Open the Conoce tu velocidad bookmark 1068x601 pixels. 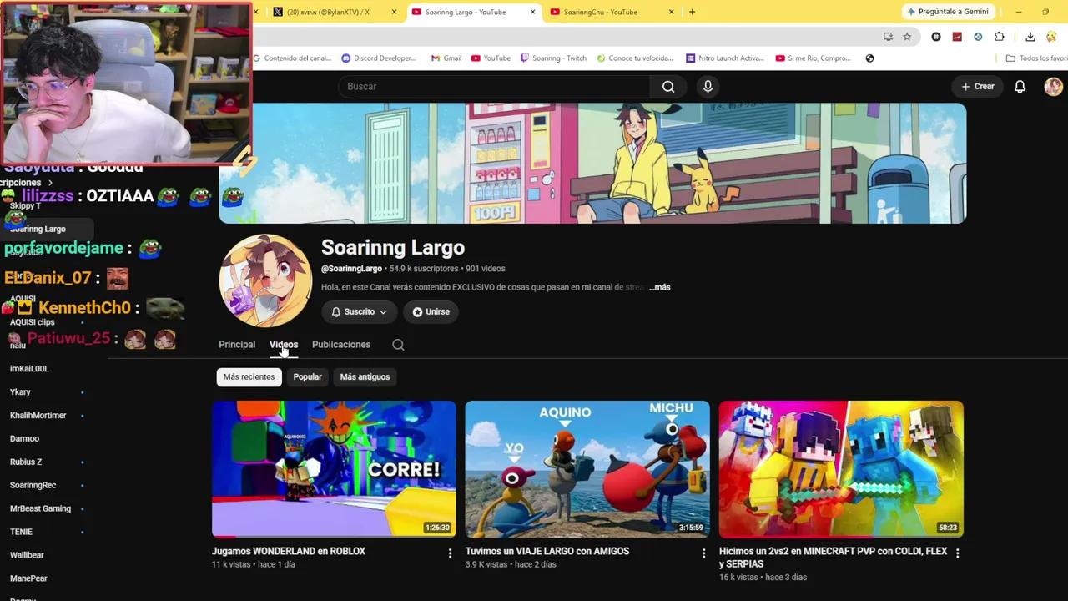pyautogui.click(x=634, y=58)
